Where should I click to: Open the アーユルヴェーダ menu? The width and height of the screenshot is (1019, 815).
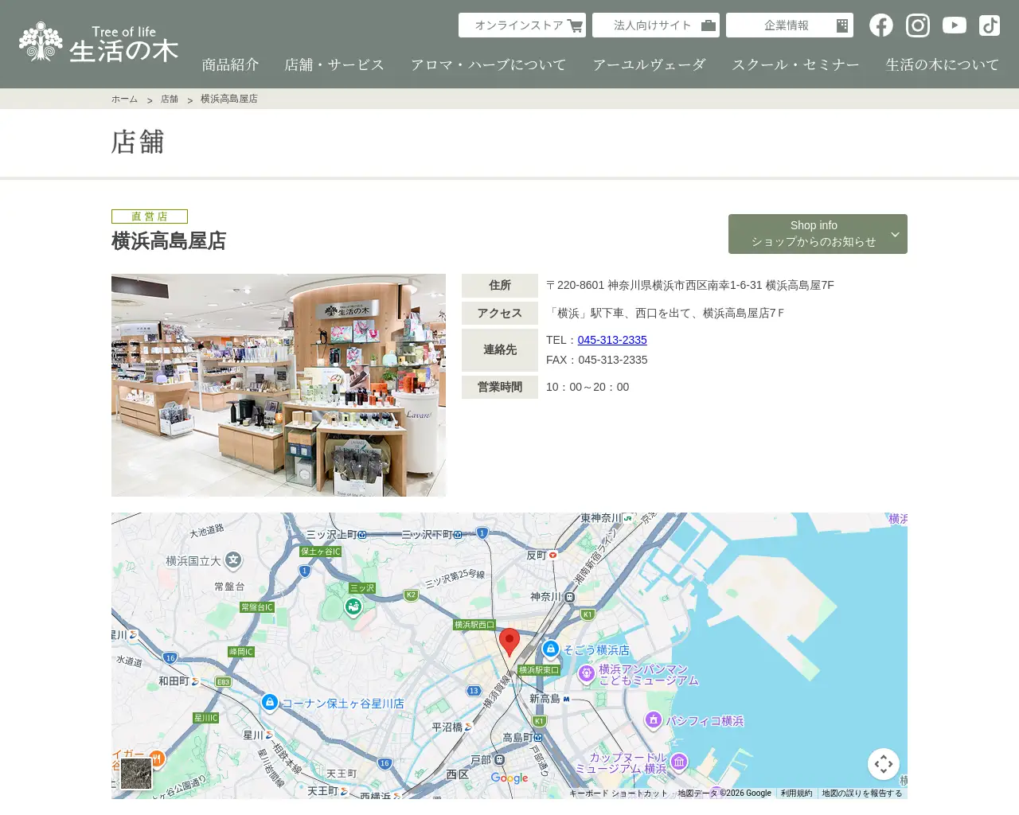pyautogui.click(x=650, y=64)
